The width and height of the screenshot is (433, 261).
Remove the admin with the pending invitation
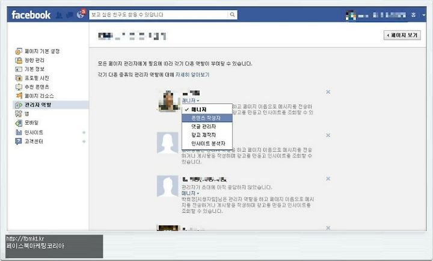coord(328,179)
